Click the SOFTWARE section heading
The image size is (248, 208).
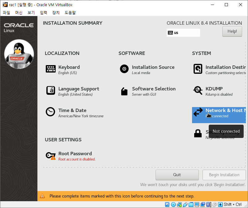132,53
